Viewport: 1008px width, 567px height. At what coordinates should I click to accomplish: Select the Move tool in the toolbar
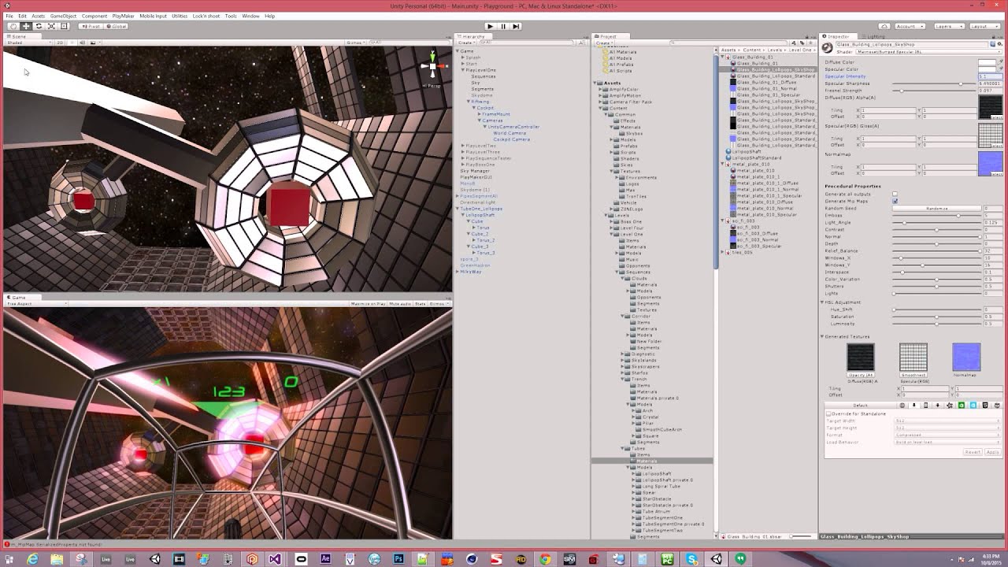(x=27, y=25)
